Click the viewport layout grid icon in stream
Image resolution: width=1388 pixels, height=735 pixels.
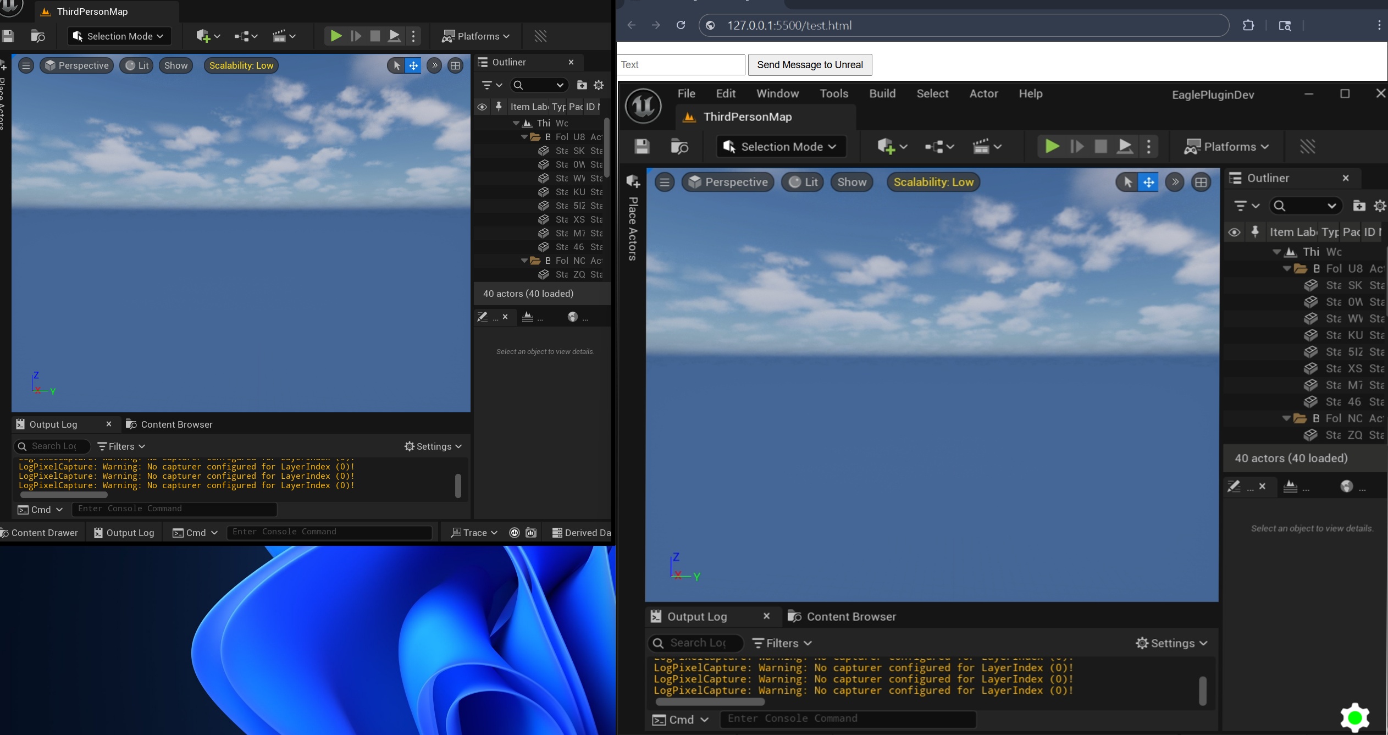click(1201, 182)
